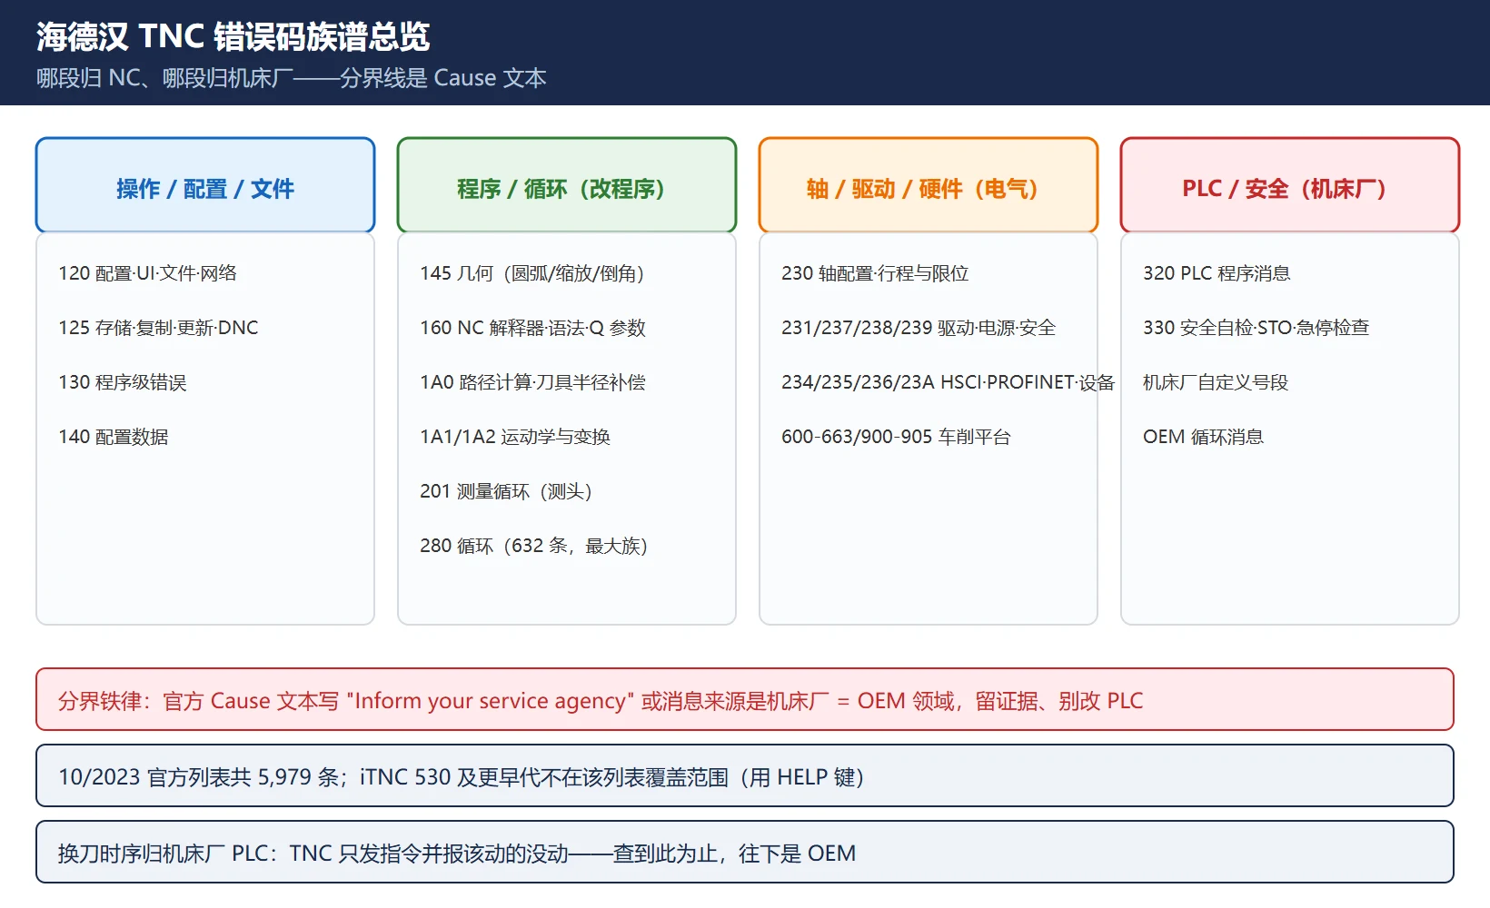Click the row 机床厂自定义号段
This screenshot has height=908, width=1490.
pyautogui.click(x=1216, y=382)
